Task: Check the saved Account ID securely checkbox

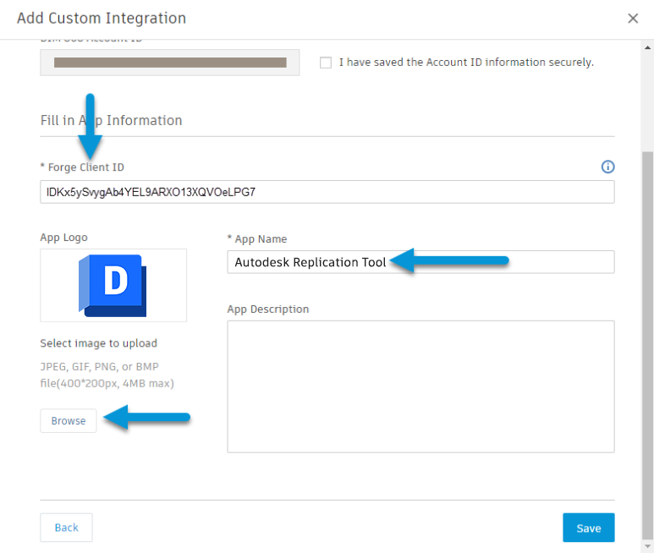Action: coord(326,63)
